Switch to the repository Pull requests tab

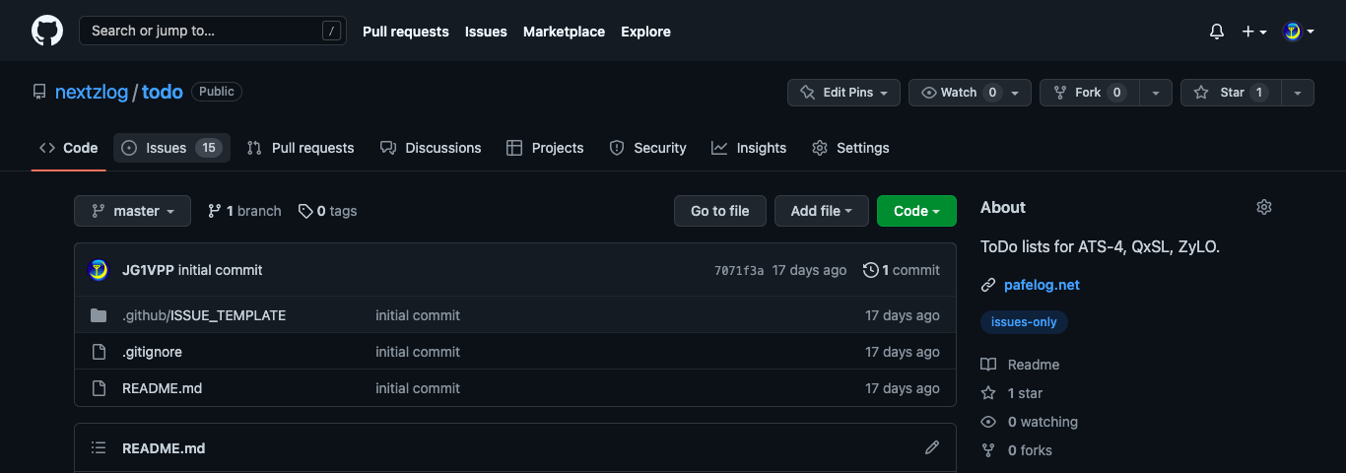pos(301,148)
